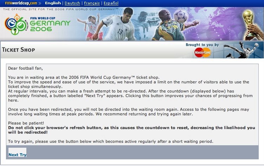The height and width of the screenshot is (166, 264).
Task: Click the 'Dear football fan' message text
Action: 25,68
